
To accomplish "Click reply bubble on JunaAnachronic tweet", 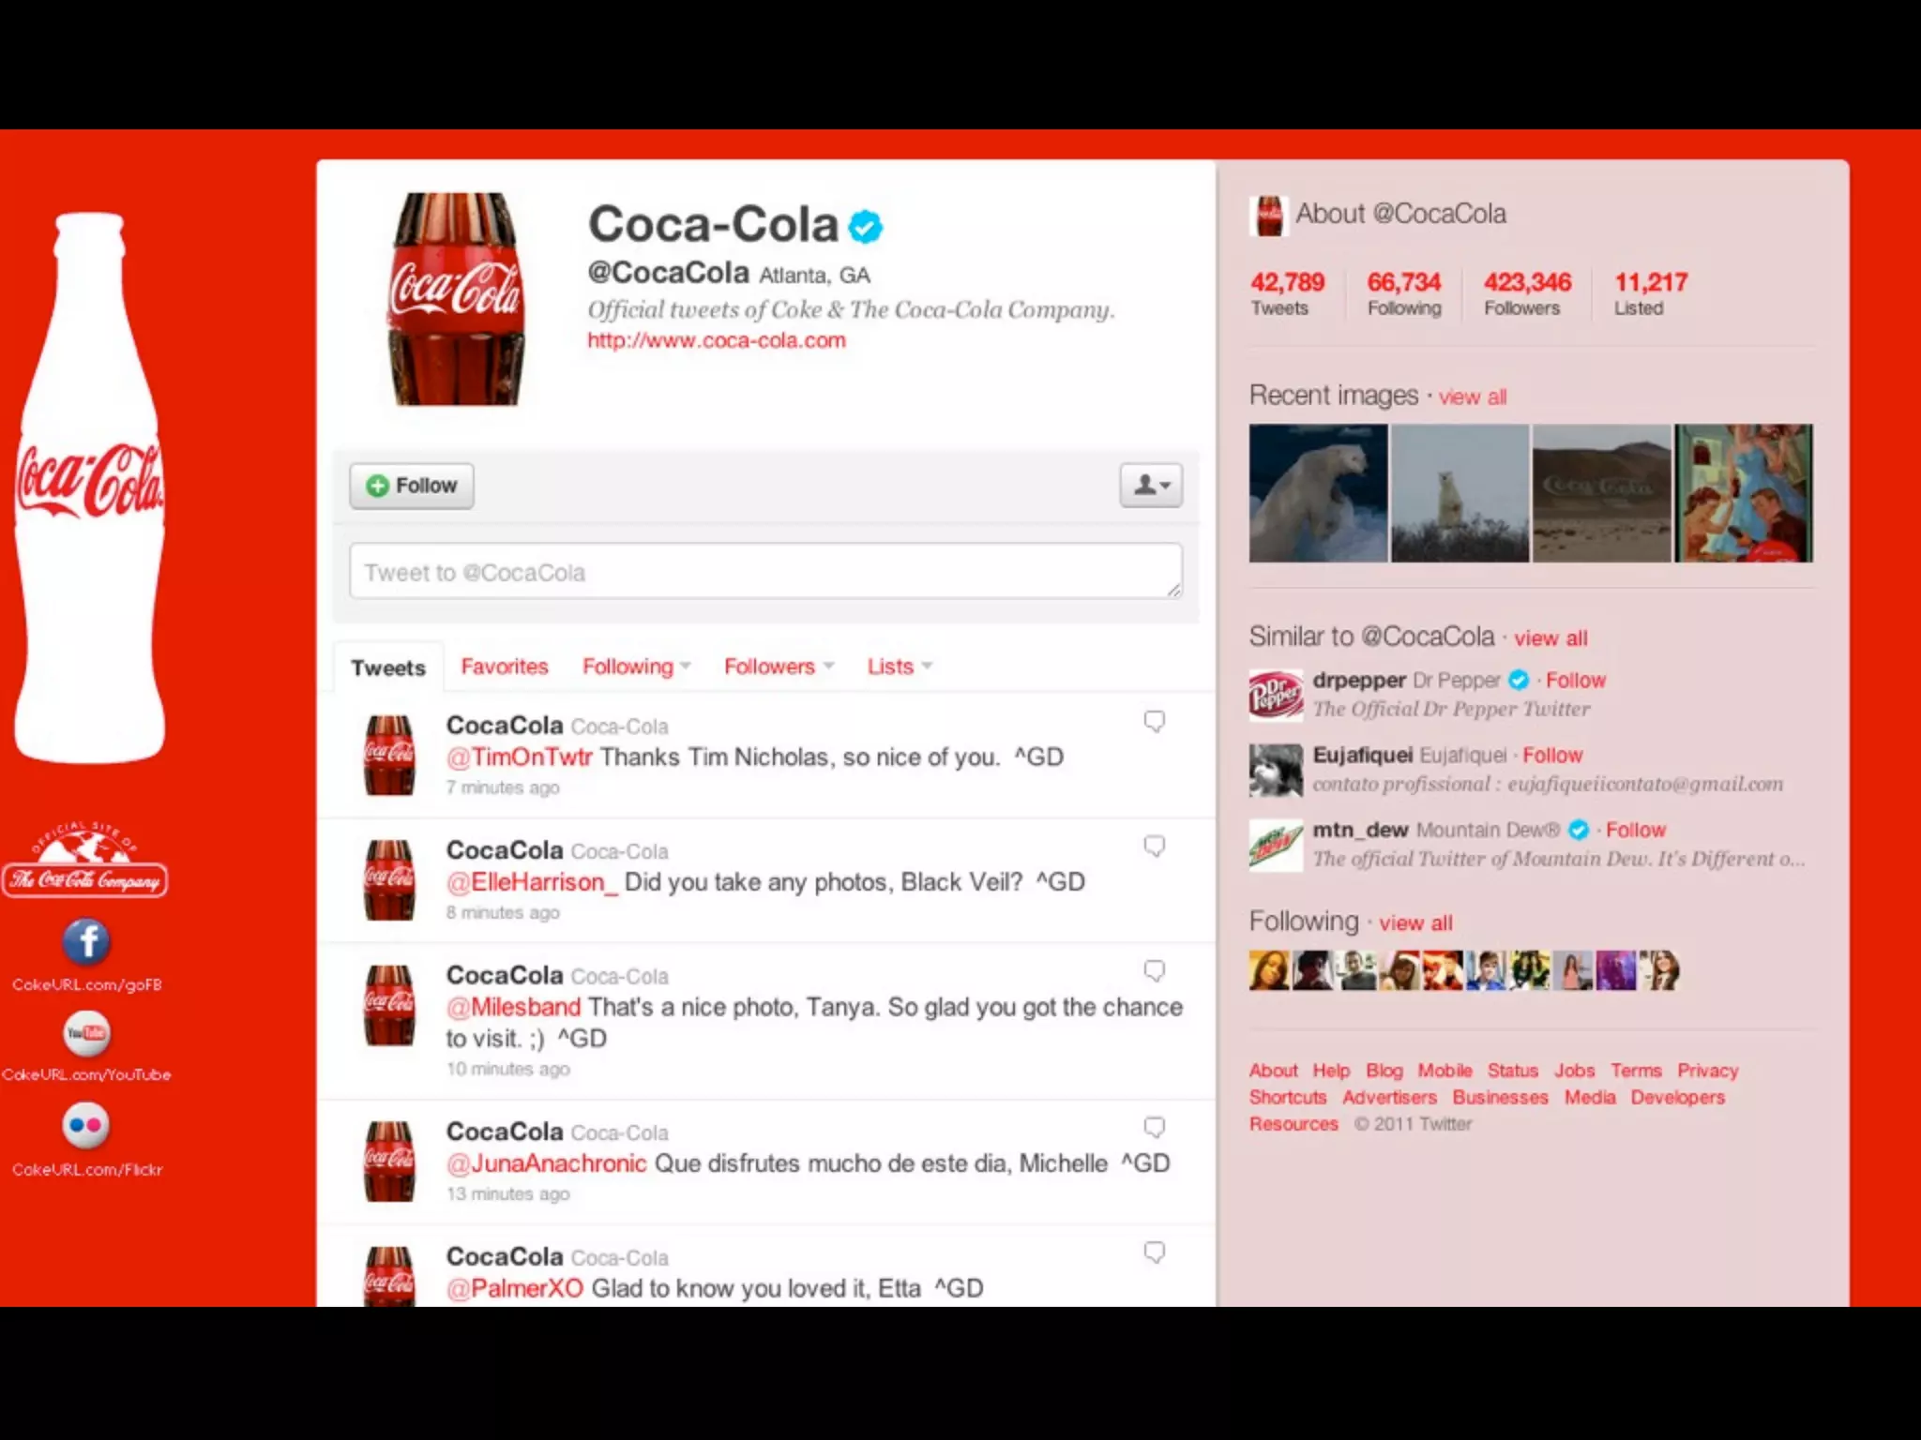I will pyautogui.click(x=1154, y=1128).
